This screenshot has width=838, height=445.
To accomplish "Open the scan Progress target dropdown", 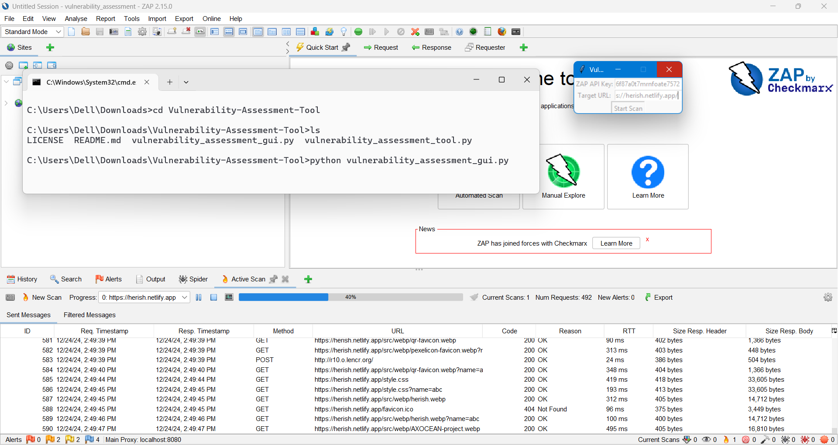I will click(183, 297).
